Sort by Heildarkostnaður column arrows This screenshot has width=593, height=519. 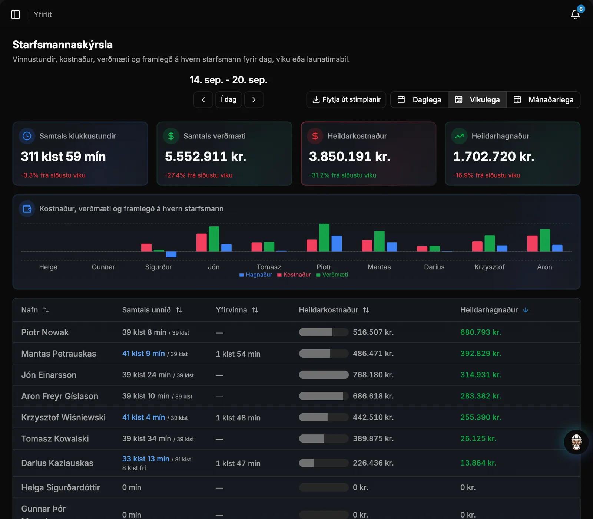(x=366, y=310)
